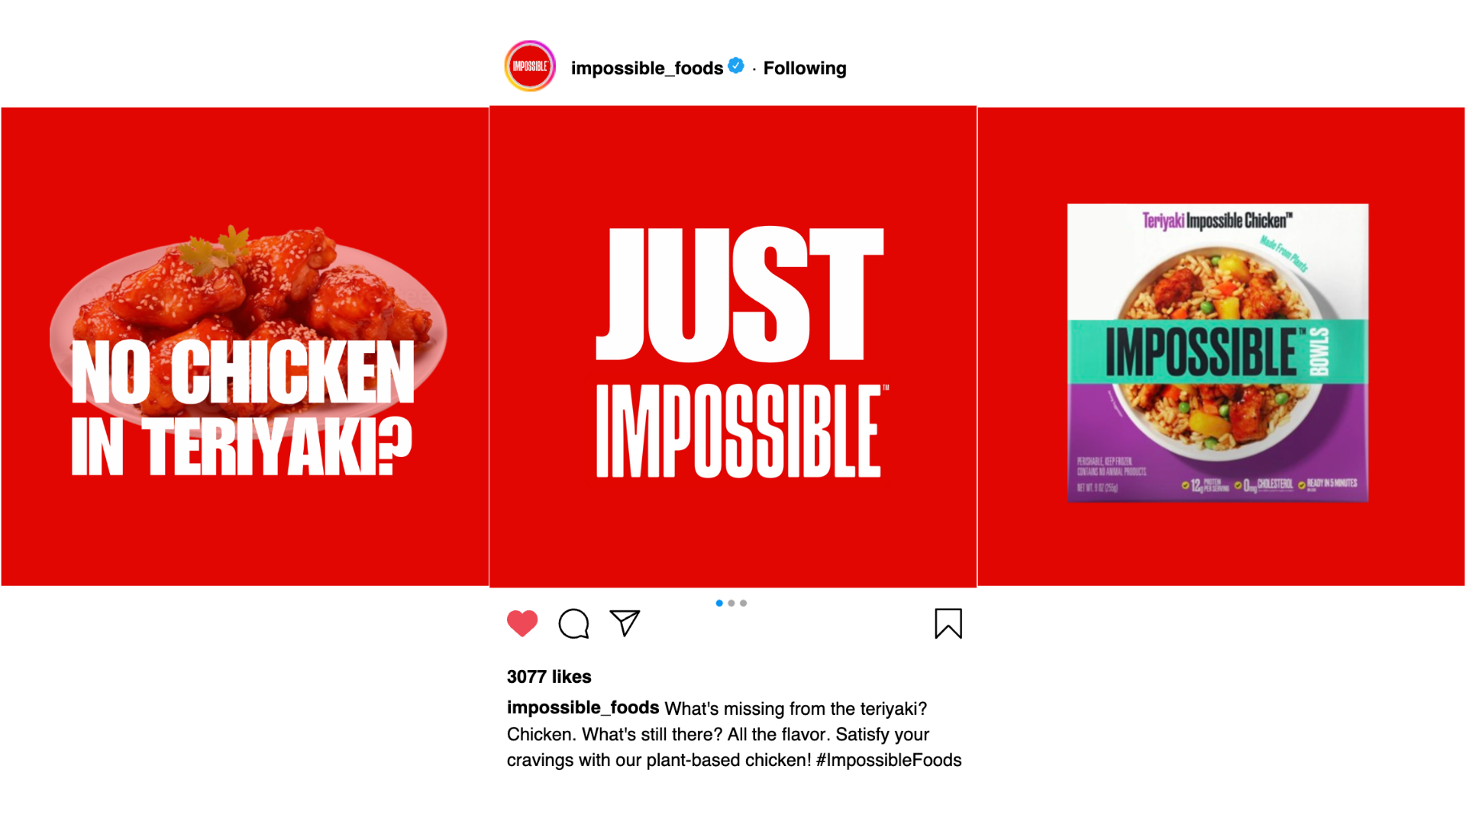Screen dimensions: 1466x824
Task: Click the Just Impossible center image
Action: click(733, 346)
